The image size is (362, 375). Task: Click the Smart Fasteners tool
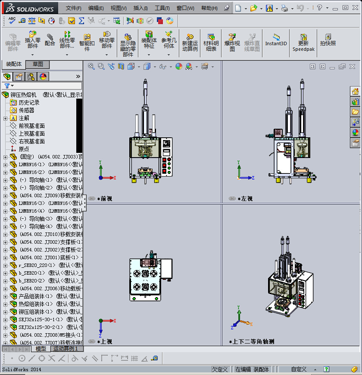87,43
